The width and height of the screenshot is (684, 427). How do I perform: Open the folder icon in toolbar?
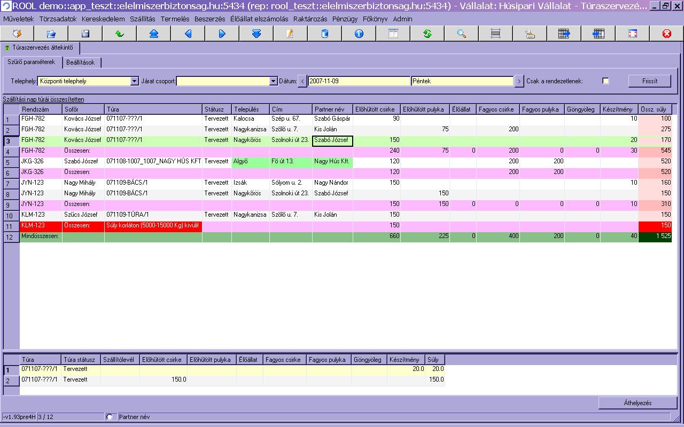pos(51,34)
